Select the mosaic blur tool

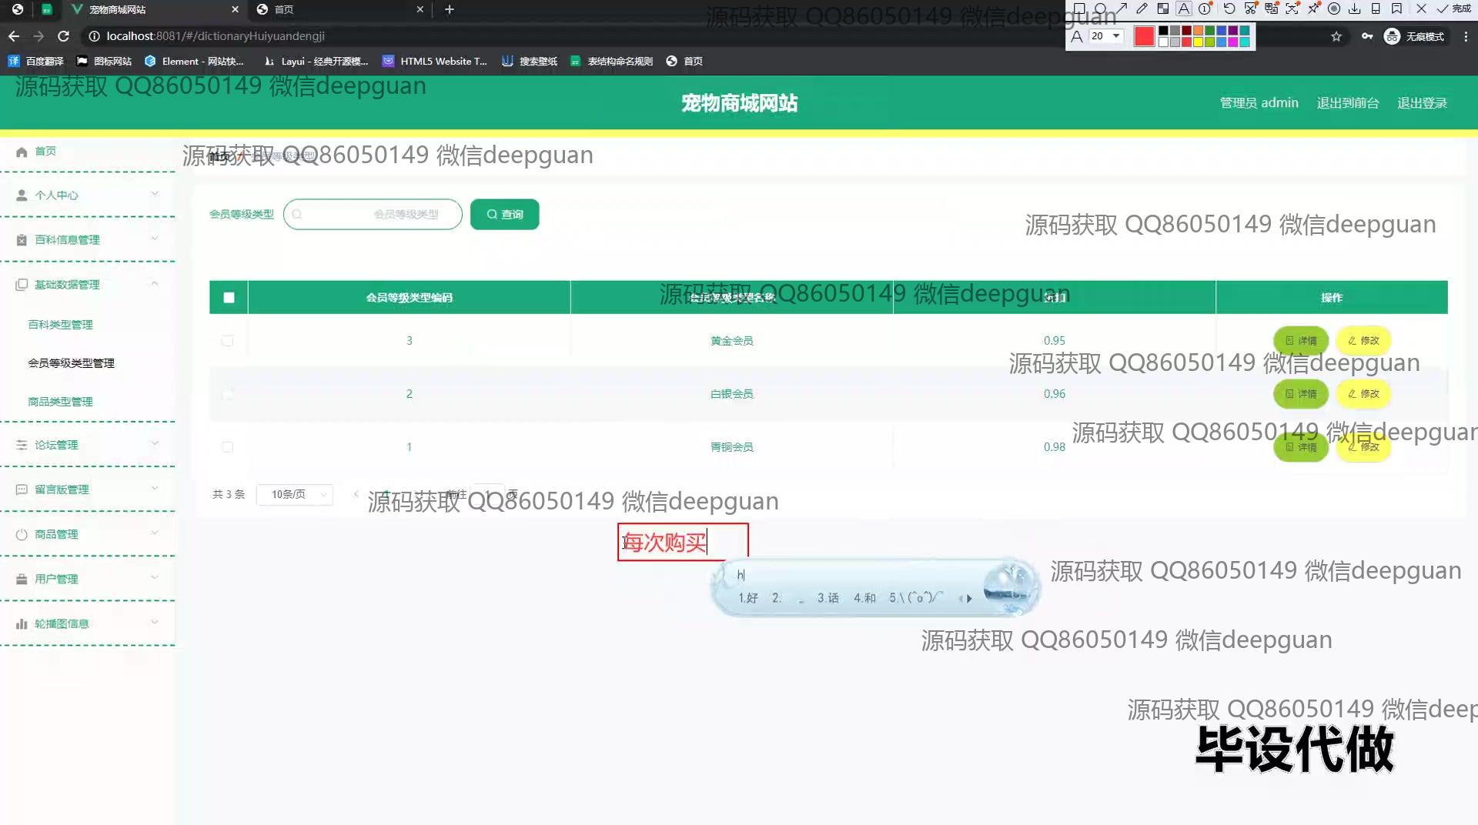(x=1163, y=8)
